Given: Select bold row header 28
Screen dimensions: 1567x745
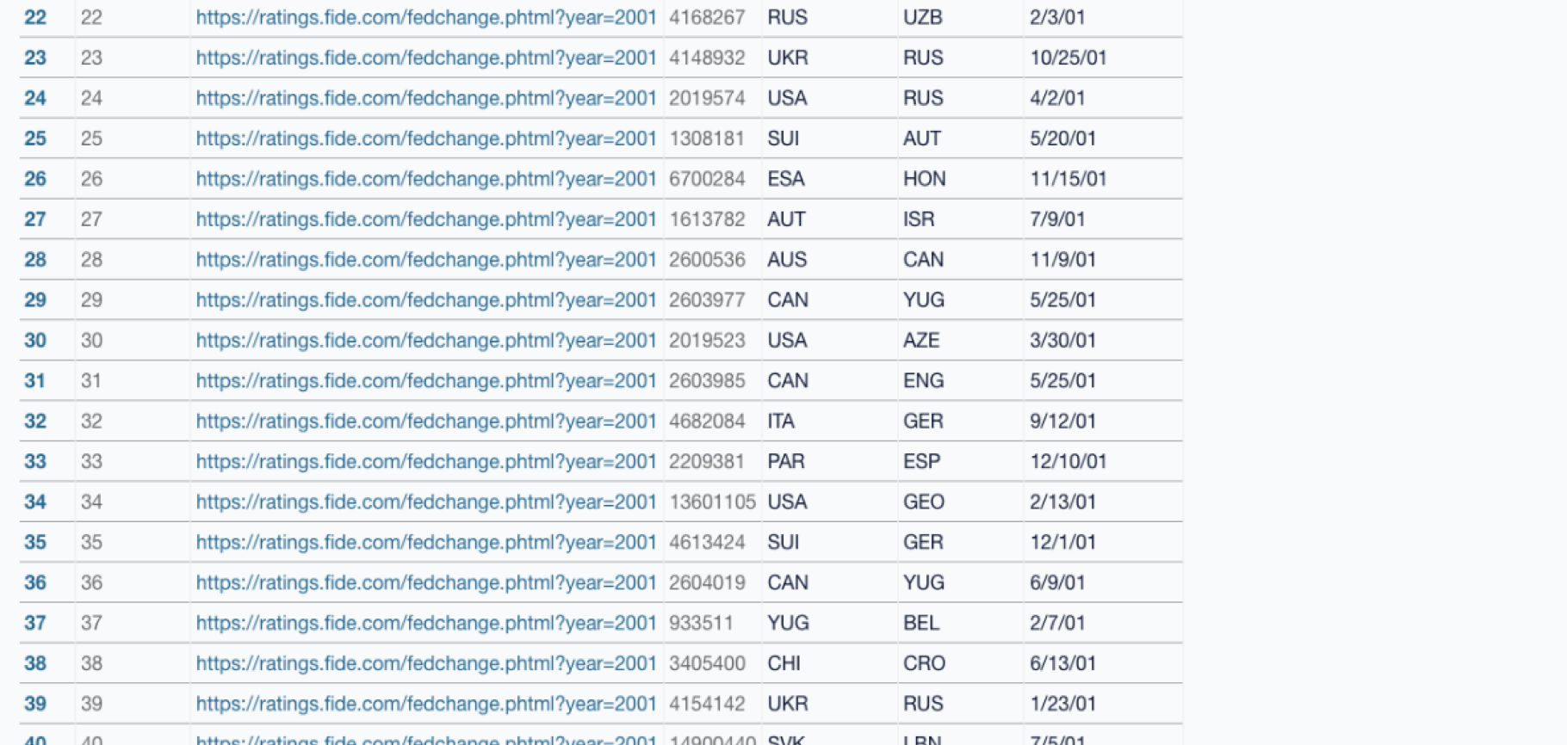Looking at the screenshot, I should pyautogui.click(x=35, y=260).
